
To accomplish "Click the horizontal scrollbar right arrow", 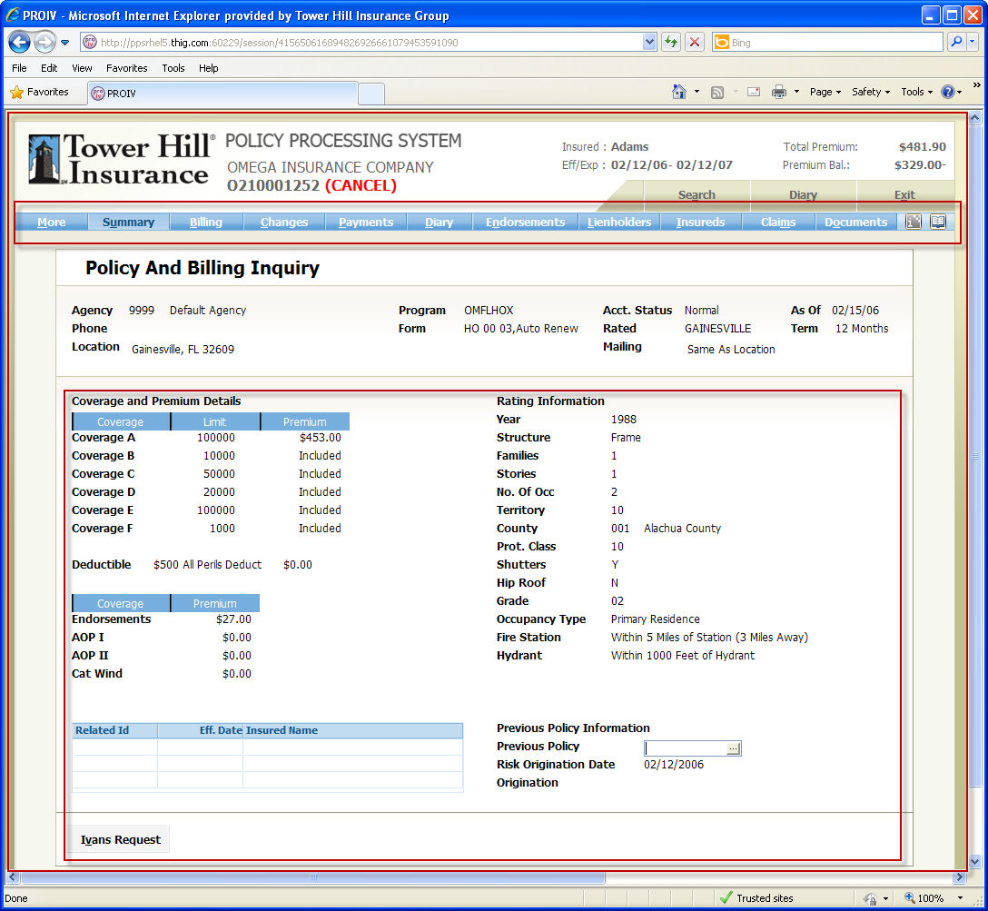I will tap(960, 877).
